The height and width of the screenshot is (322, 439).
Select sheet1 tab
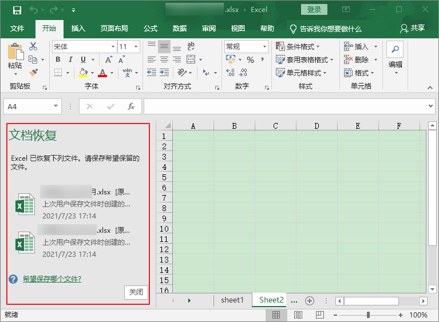pyautogui.click(x=232, y=300)
